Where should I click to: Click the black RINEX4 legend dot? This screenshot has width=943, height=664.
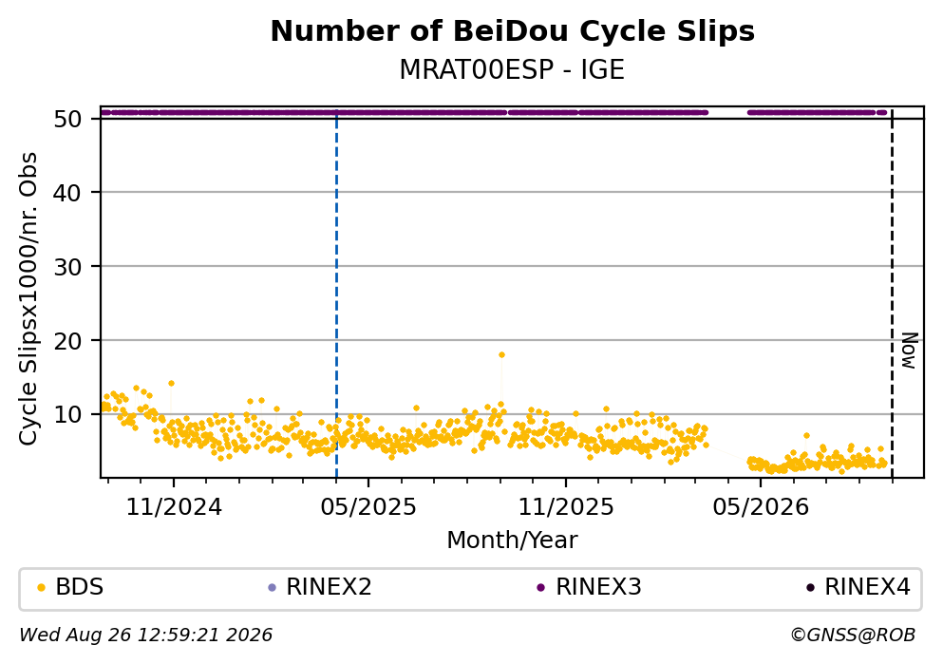pos(810,588)
